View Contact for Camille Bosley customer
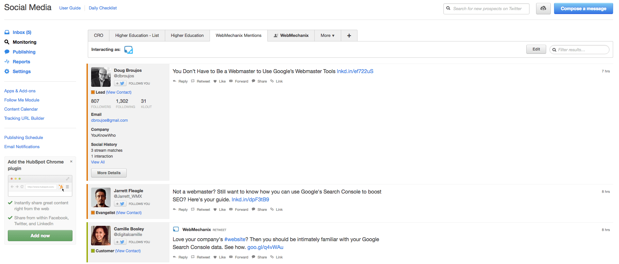 pyautogui.click(x=128, y=251)
